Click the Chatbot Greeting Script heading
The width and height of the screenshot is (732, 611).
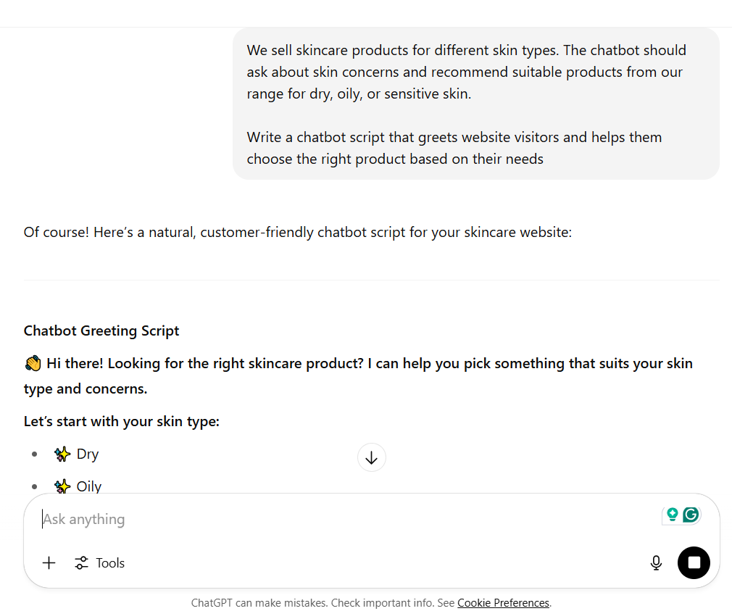(x=101, y=331)
